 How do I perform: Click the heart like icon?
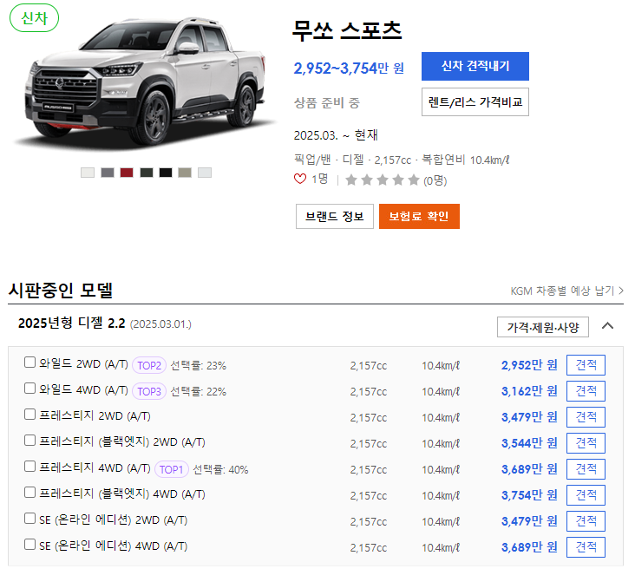click(x=299, y=179)
